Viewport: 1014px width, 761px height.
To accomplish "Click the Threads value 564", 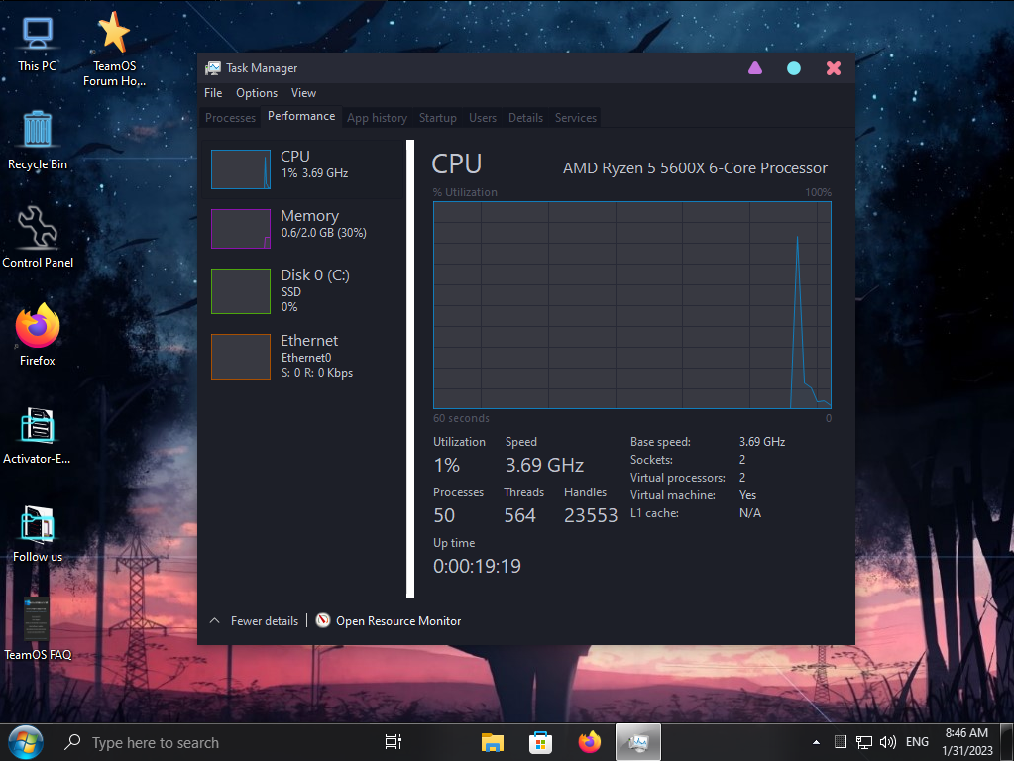I will point(520,515).
